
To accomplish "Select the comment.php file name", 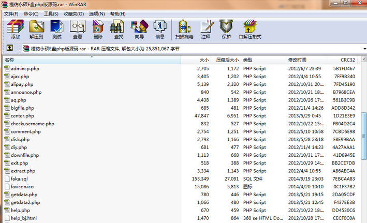I will (x=26, y=131).
